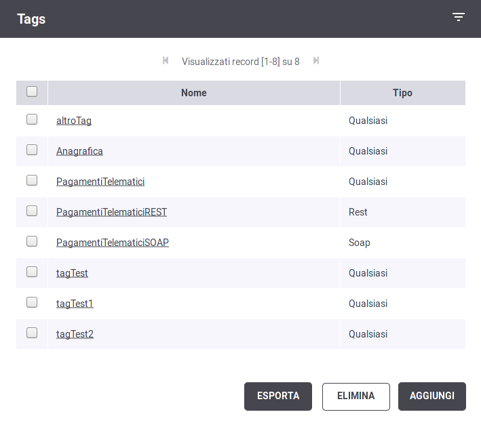
Task: Click the ELIMINA button
Action: pos(356,396)
